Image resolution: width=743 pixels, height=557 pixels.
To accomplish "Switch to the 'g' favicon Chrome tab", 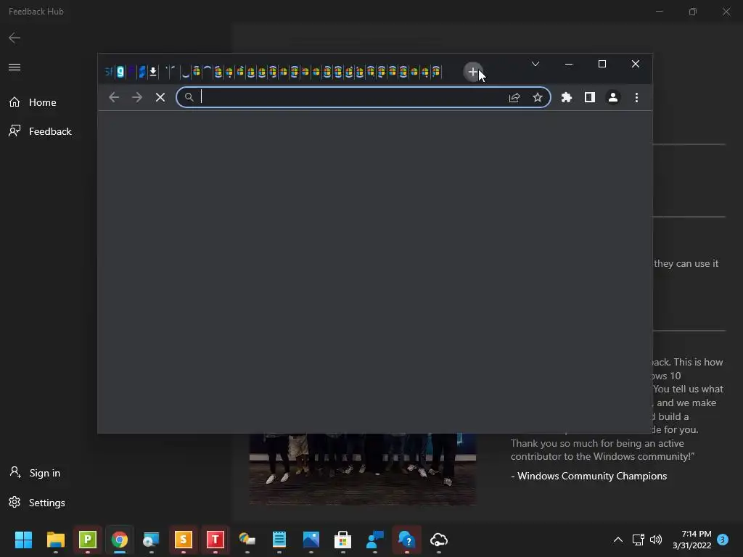I will [x=120, y=72].
